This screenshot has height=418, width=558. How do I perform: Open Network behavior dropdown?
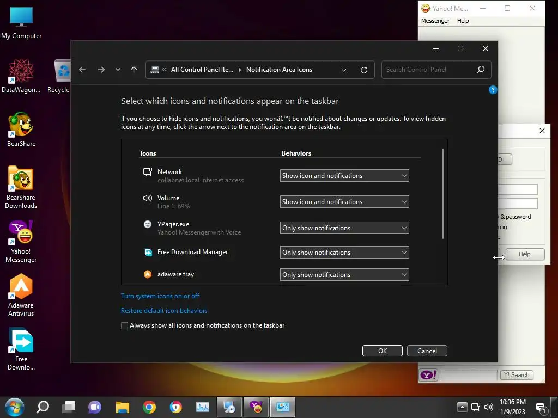(344, 176)
